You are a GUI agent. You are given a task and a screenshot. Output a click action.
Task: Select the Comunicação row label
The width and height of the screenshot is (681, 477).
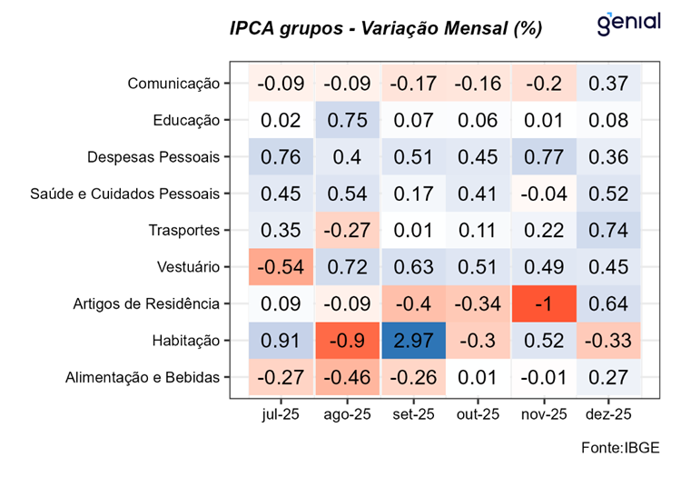173,84
